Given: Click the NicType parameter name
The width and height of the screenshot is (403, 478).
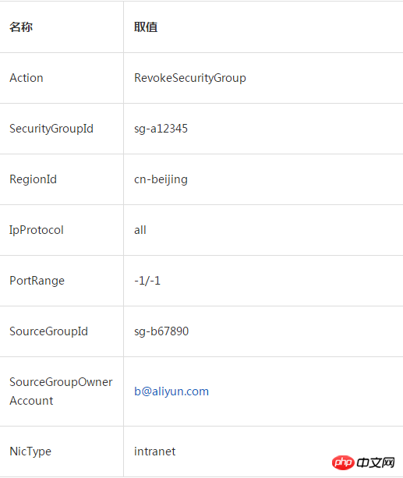Looking at the screenshot, I should (30, 451).
